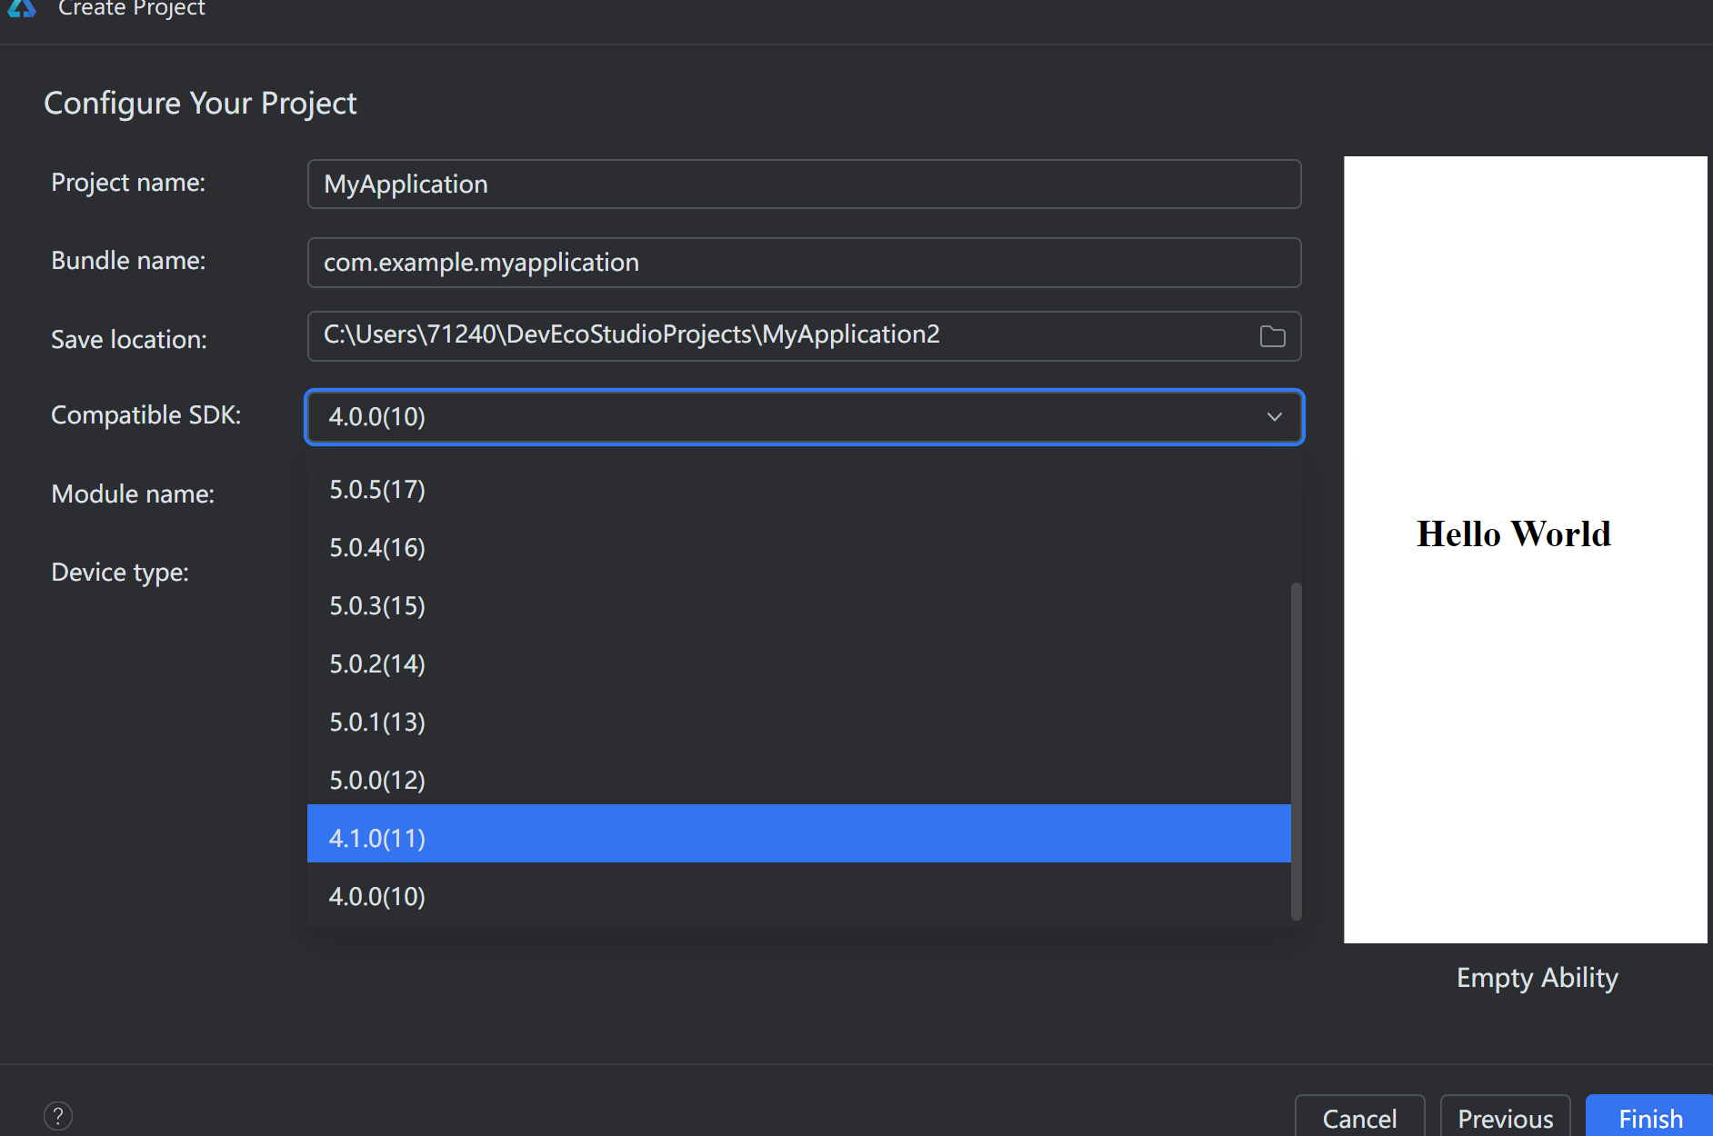Open the folder browse icon for save location
The image size is (1713, 1136).
pyautogui.click(x=1272, y=337)
